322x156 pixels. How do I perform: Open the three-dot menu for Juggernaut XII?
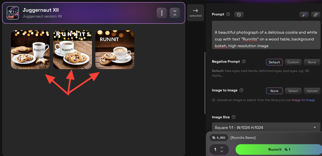(162, 13)
